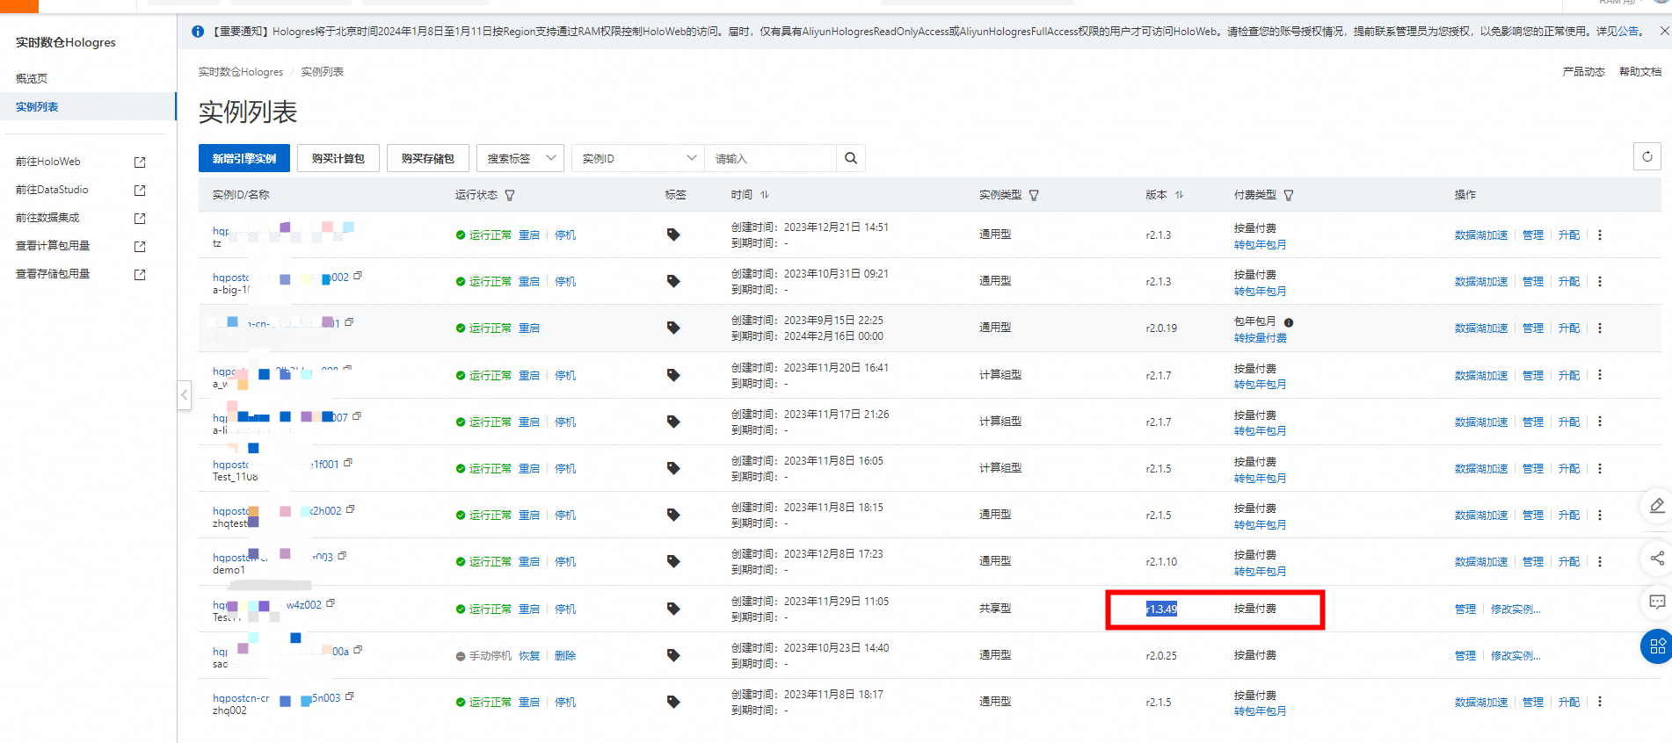This screenshot has width=1672, height=743.
Task: Filter by 实例类型 funnel icon
Action: 1034,195
